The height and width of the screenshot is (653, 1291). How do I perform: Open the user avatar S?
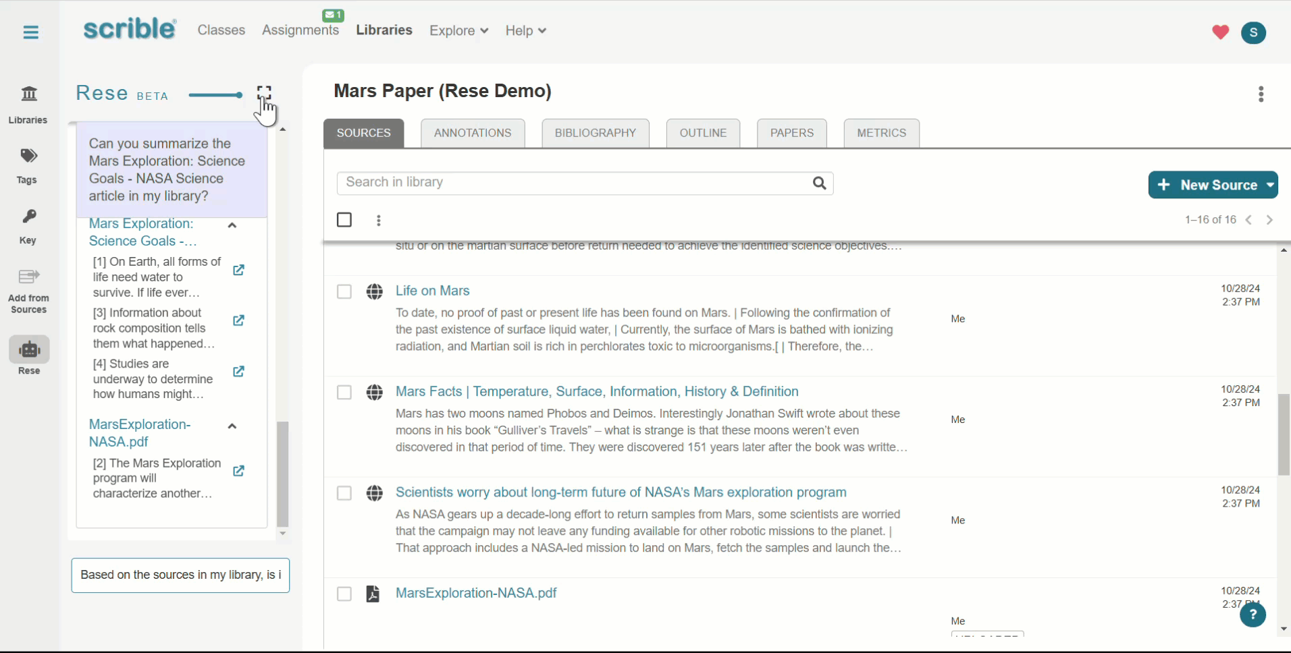point(1253,32)
